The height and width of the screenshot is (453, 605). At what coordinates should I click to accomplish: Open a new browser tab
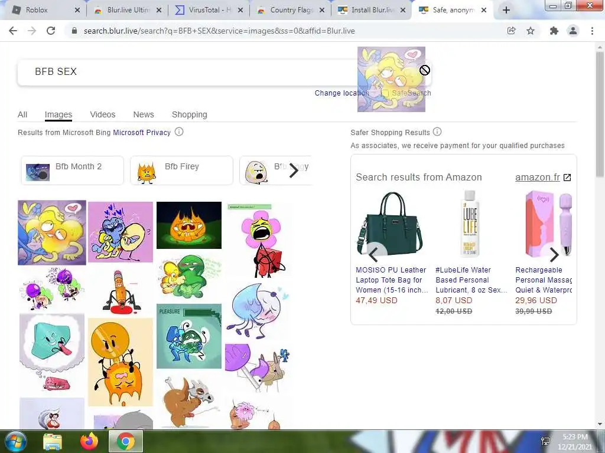click(x=506, y=11)
